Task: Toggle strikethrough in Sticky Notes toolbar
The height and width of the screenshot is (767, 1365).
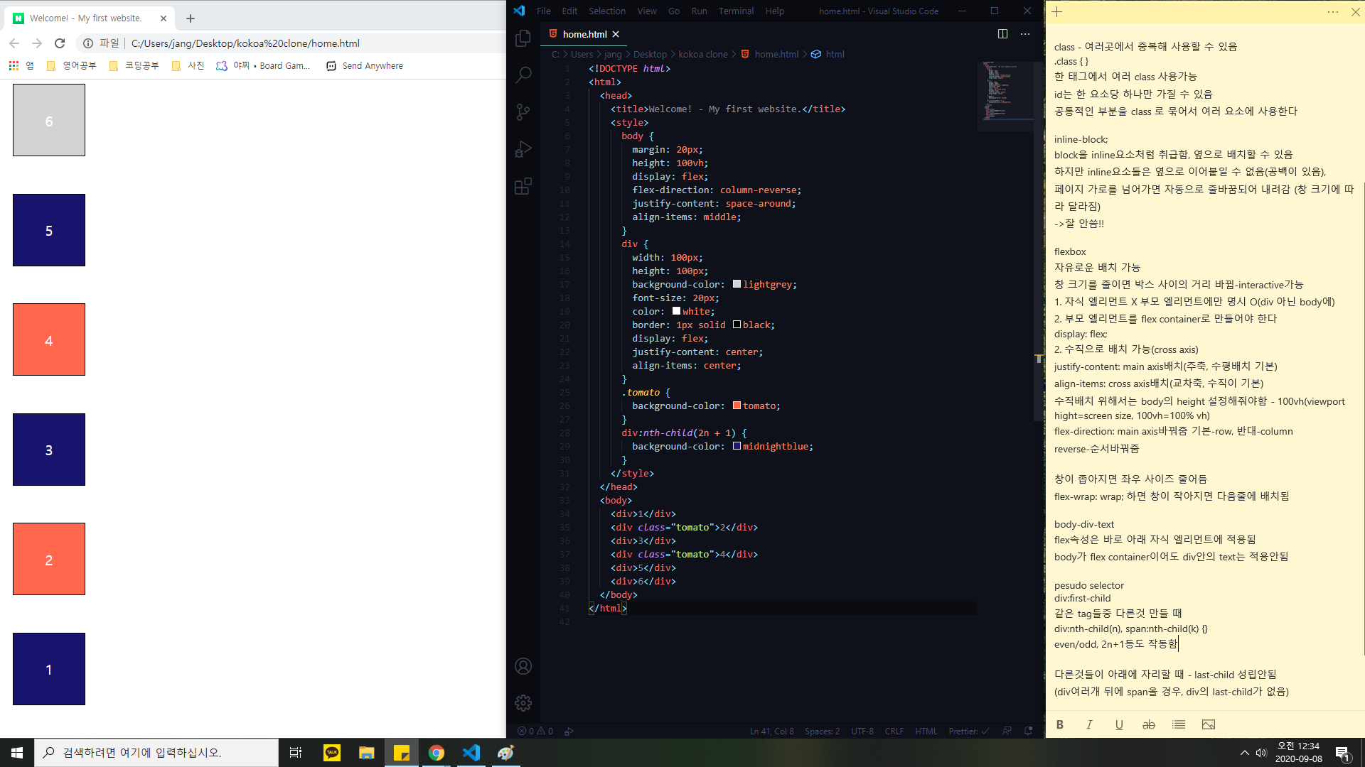Action: pyautogui.click(x=1148, y=724)
